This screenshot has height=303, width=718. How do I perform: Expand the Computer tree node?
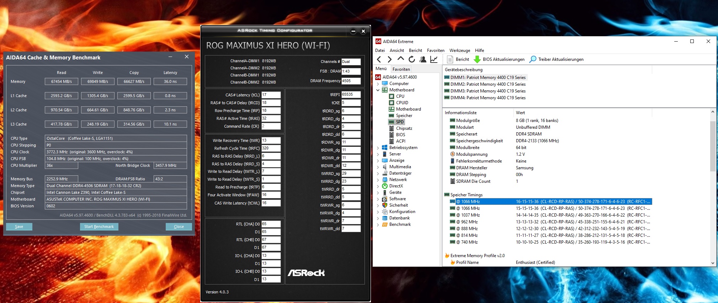(x=378, y=84)
